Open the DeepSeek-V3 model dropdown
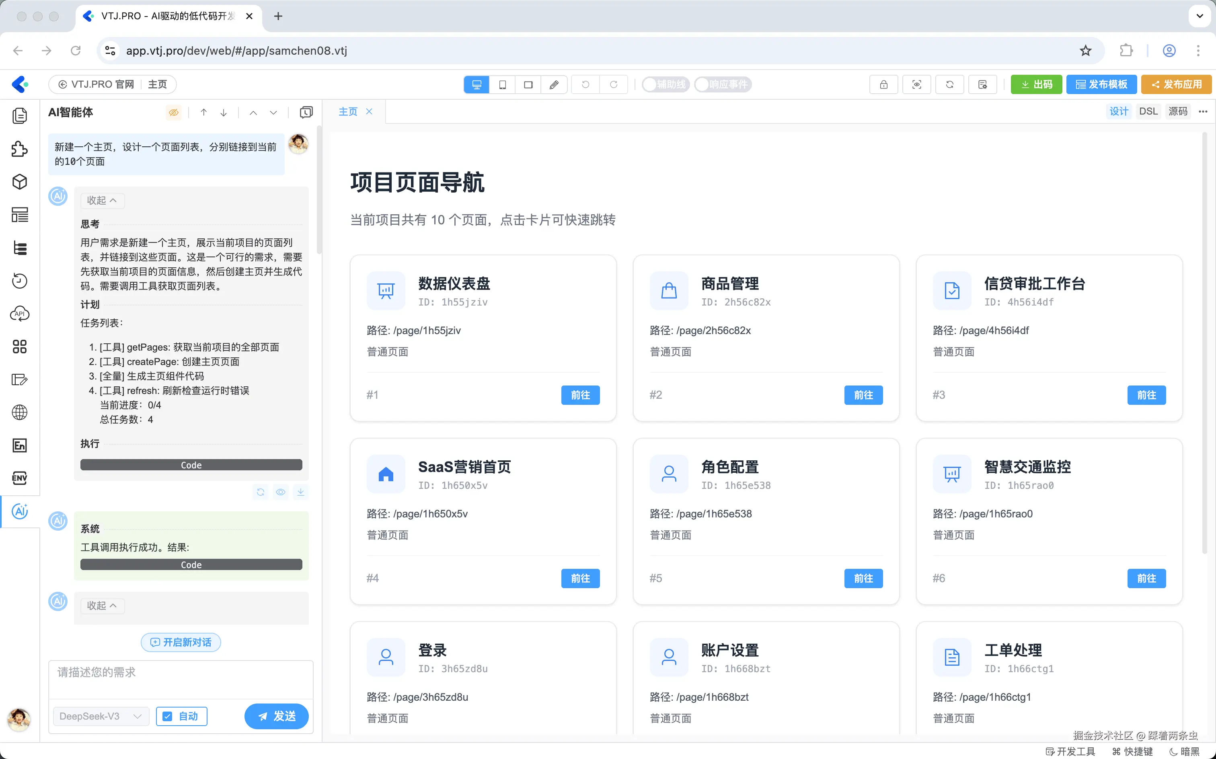The width and height of the screenshot is (1216, 759). [101, 716]
